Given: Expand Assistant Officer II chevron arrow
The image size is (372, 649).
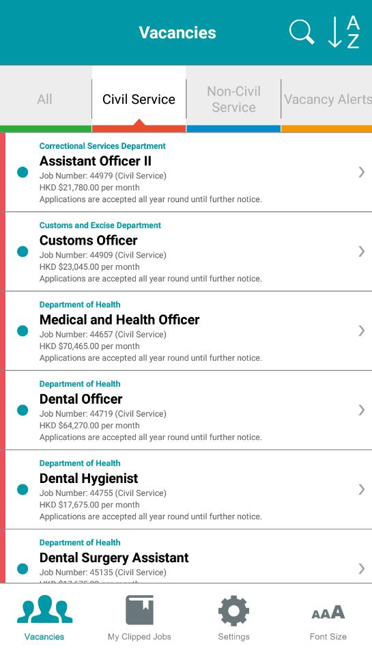Looking at the screenshot, I should coord(362,171).
